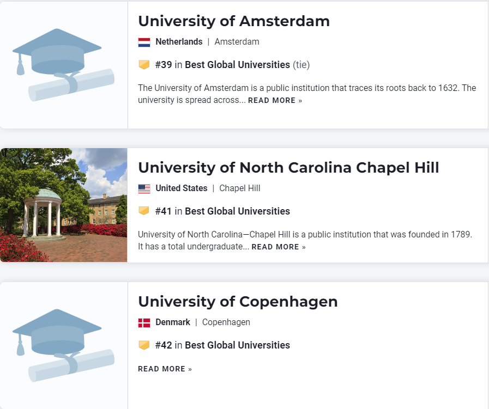The height and width of the screenshot is (409, 489).
Task: Click the Chapel Hill campus photo thumbnail
Action: 64,205
